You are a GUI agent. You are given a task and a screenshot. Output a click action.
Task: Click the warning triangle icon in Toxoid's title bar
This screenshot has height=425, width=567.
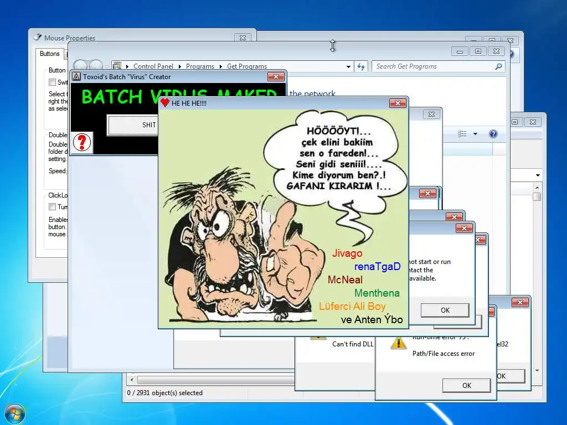pyautogui.click(x=76, y=76)
